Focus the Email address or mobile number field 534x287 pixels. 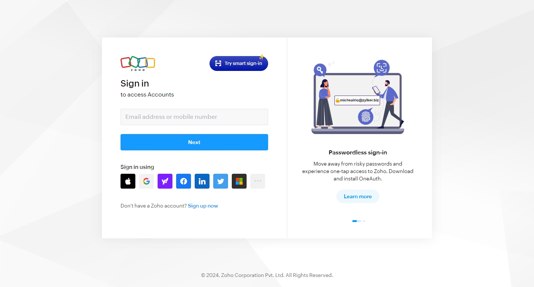[x=194, y=117]
